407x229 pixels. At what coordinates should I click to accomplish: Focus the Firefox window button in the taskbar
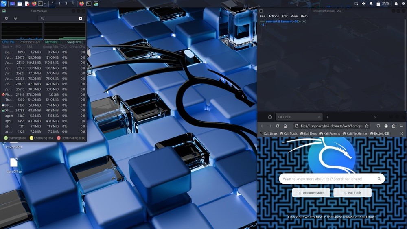click(81, 4)
